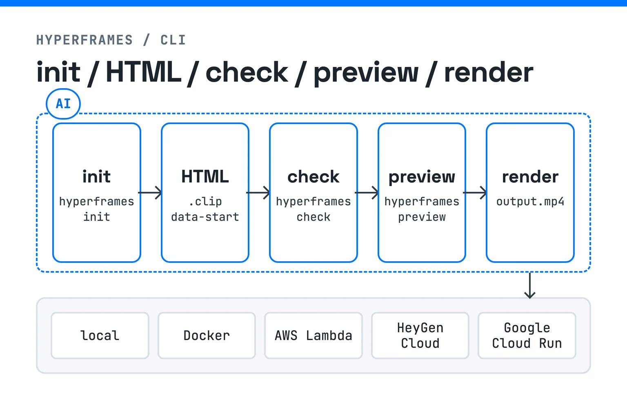Click the 'output.mp4' file name text

(x=530, y=202)
